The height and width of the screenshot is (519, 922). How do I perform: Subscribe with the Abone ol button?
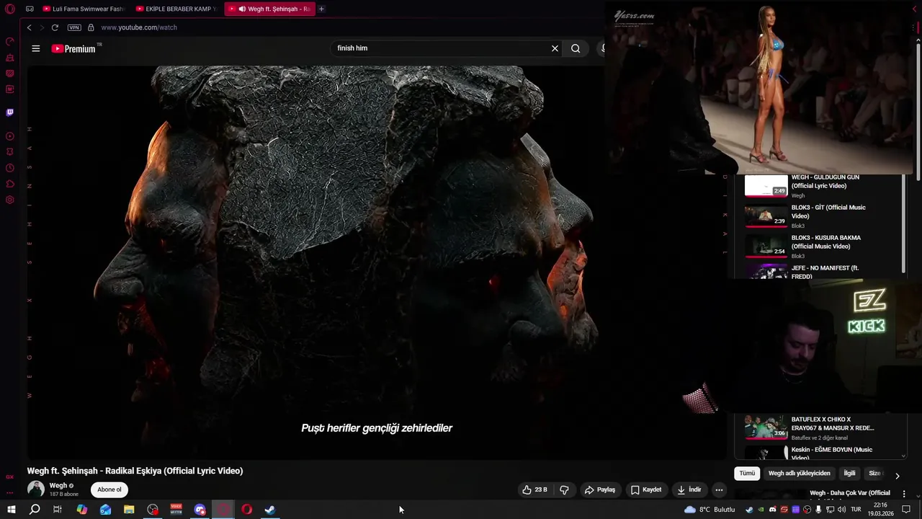pos(109,489)
